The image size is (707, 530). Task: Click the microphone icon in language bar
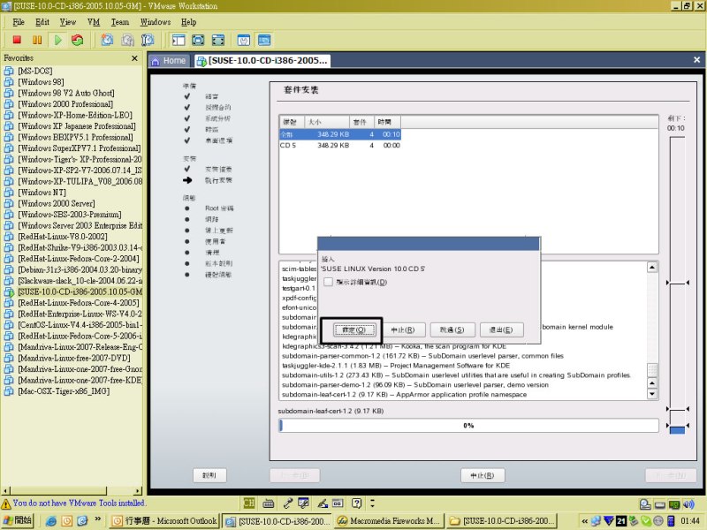(287, 503)
